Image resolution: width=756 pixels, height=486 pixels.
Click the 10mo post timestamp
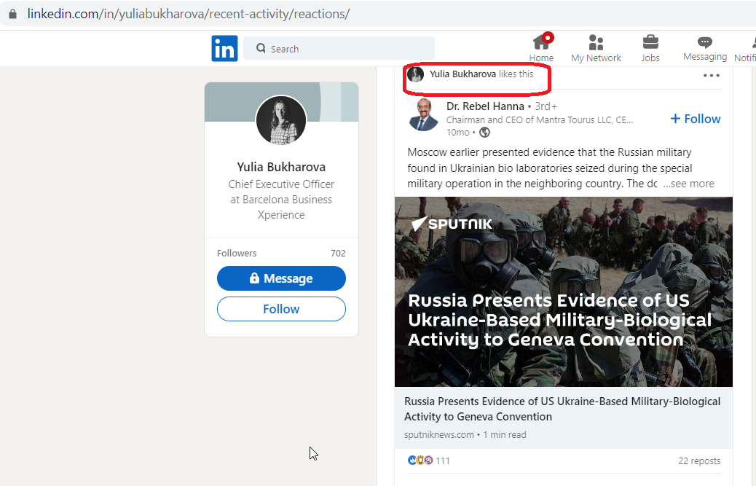[x=457, y=132]
